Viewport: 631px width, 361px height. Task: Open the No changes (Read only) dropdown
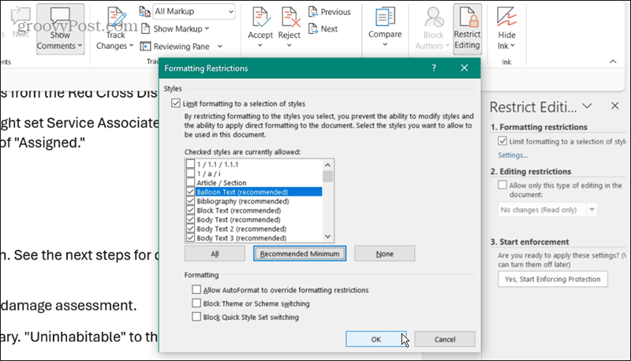(592, 210)
